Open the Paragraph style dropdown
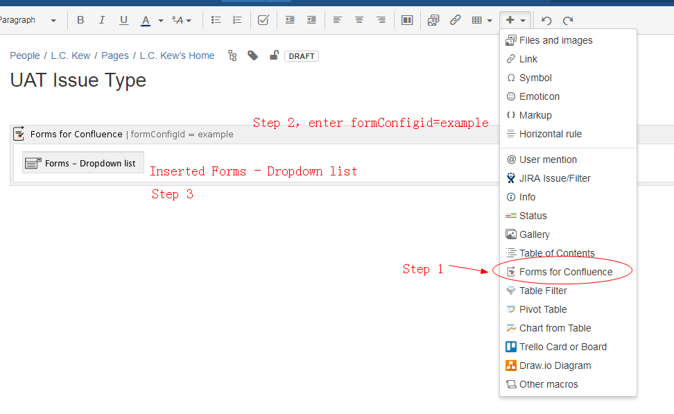The width and height of the screenshot is (674, 414). coord(28,20)
